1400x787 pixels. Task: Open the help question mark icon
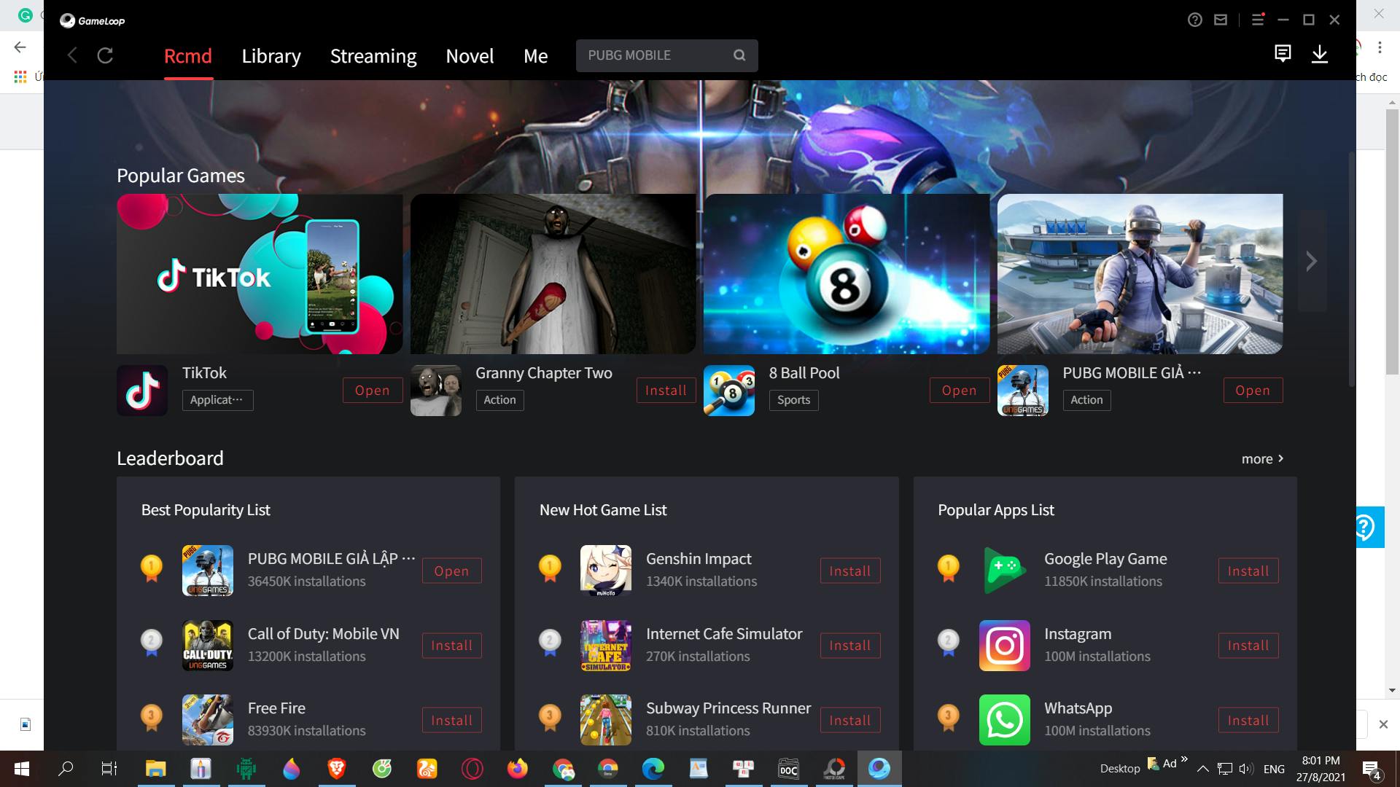click(x=1194, y=20)
